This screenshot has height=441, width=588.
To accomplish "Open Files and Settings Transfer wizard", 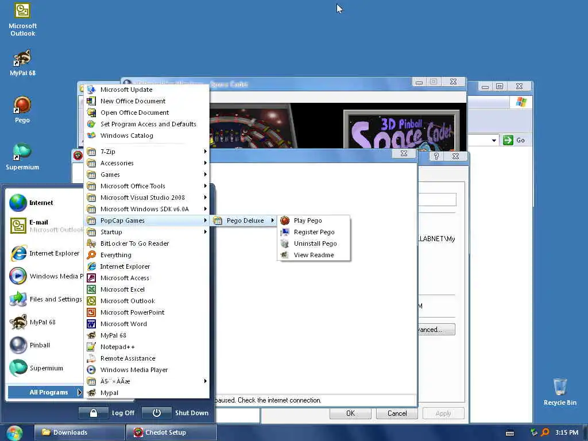I will [46, 299].
